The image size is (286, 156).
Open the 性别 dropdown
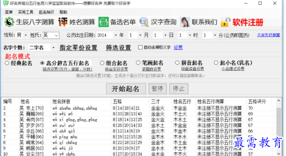coord(26,35)
